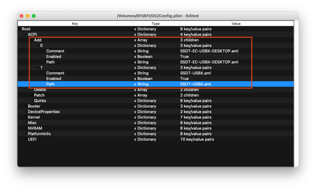The width and height of the screenshot is (316, 190).
Task: Open type arrows for the Delete row
Action: (135, 90)
